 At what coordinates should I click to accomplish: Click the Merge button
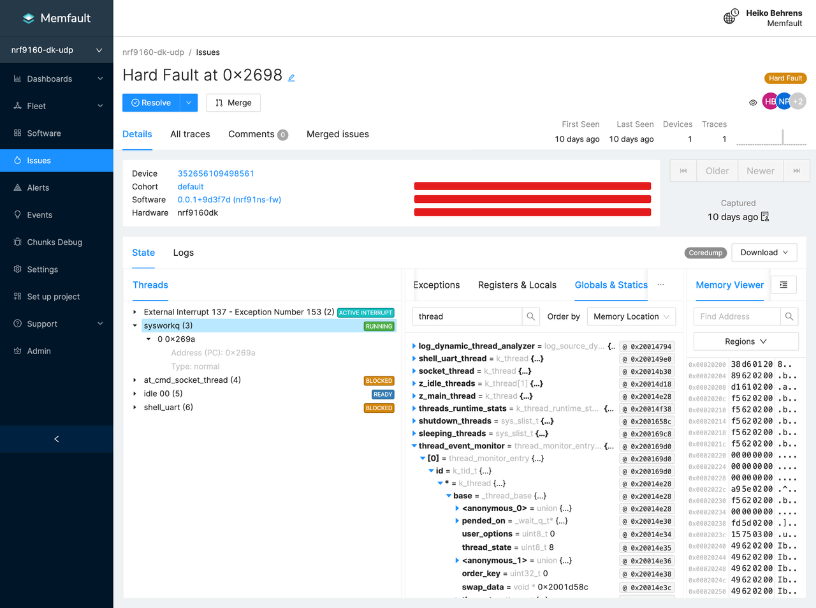[x=233, y=103]
